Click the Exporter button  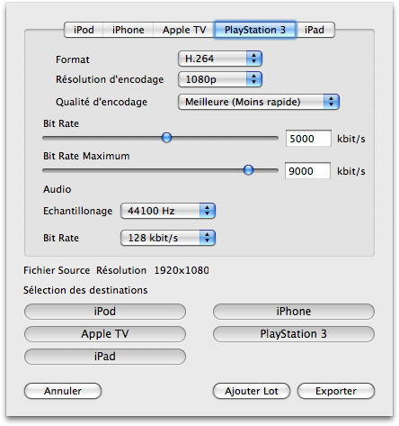336,391
